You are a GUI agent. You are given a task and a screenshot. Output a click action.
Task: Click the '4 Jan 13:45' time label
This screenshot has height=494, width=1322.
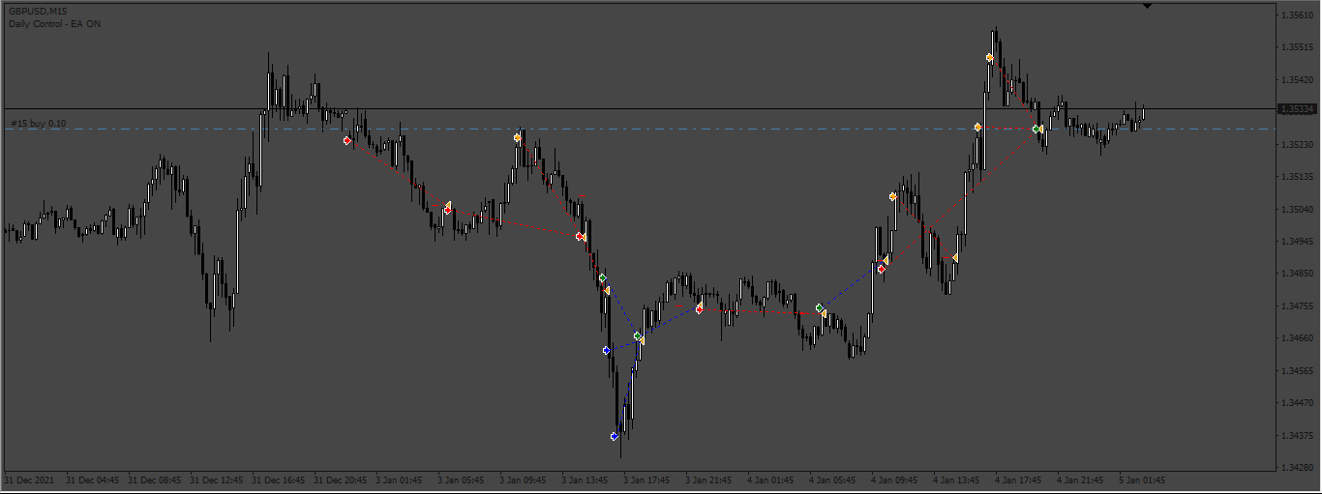956,479
